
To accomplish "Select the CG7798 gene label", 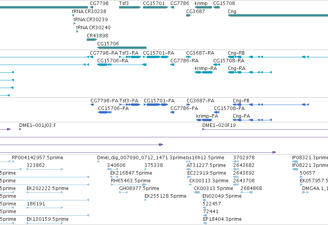I will 99,3.
